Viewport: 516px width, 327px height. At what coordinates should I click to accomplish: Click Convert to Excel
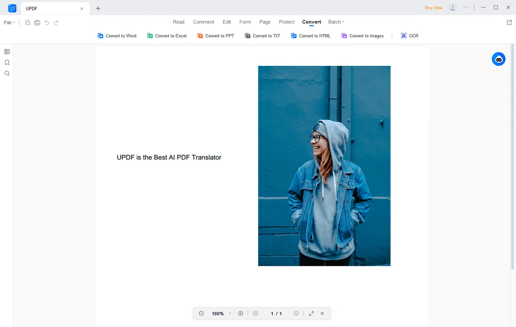(167, 36)
